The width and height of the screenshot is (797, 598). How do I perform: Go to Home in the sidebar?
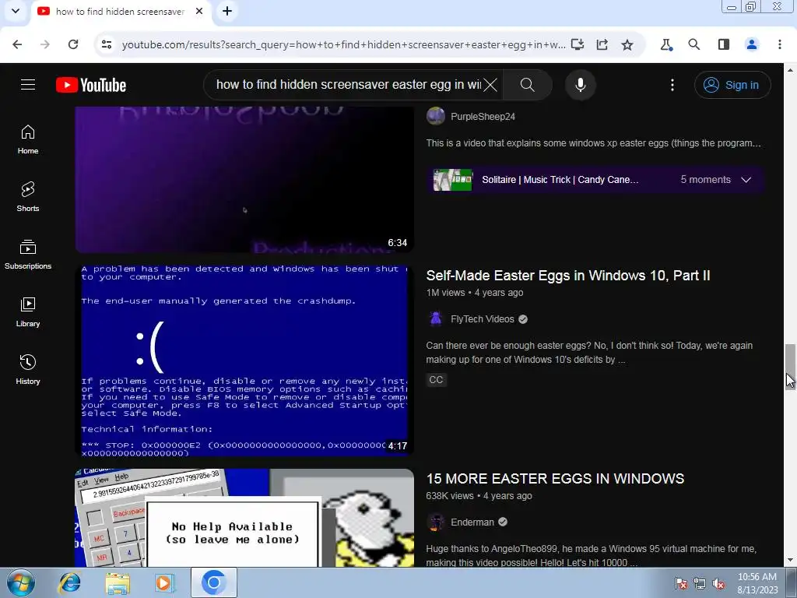pyautogui.click(x=28, y=139)
